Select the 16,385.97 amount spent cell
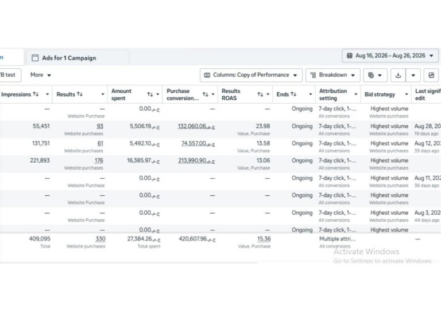The image size is (441, 311). point(143,160)
